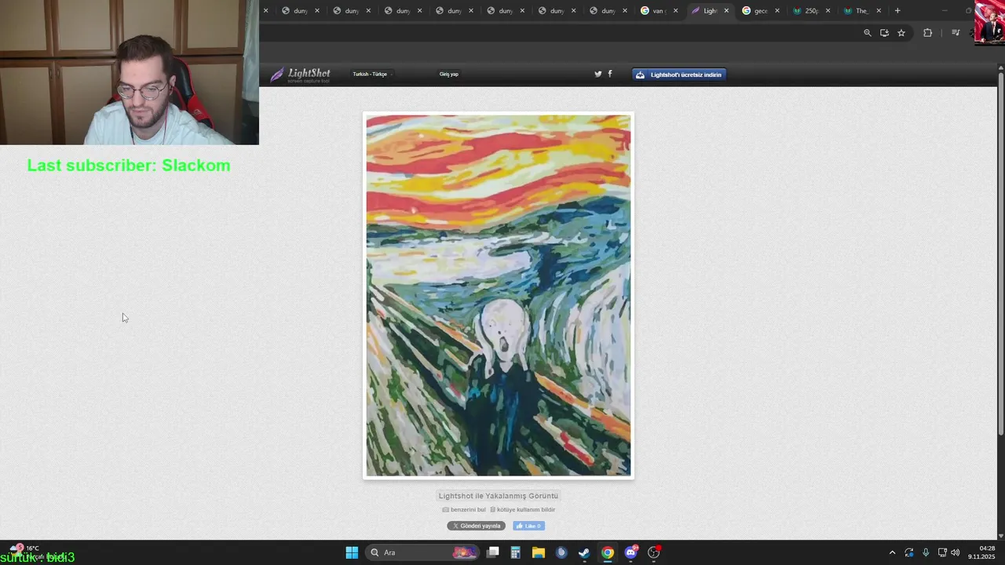Click the 'benzerini bul' link
Viewport: 1005px width, 565px height.
[x=464, y=510]
